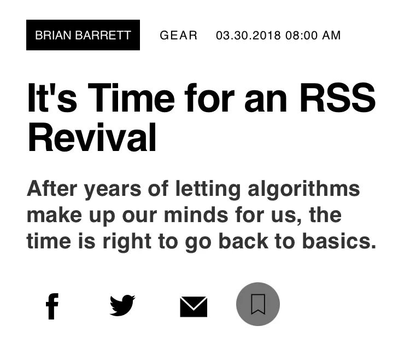
Task: Click the subheading about letting algorithms decide
Action: pos(201,215)
